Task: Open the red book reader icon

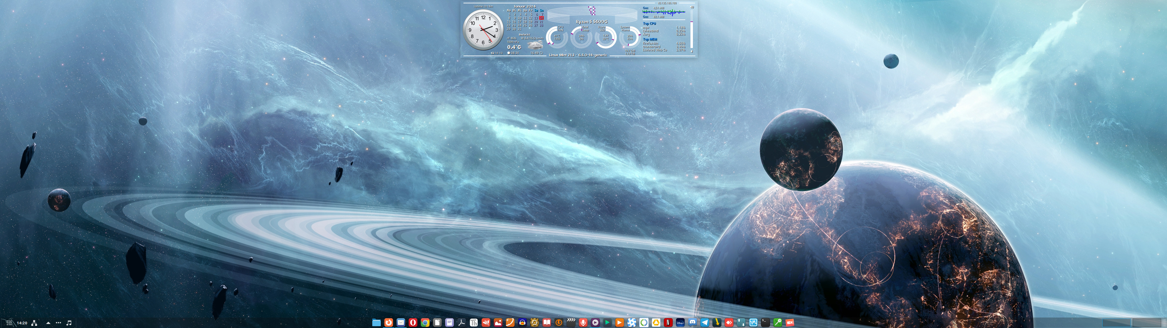Action: click(547, 323)
